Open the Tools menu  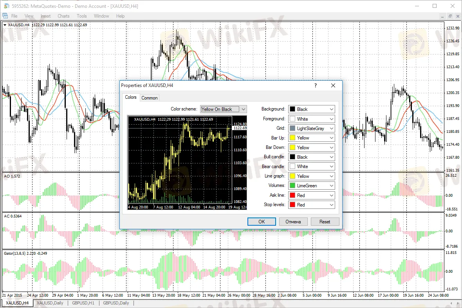81,16
